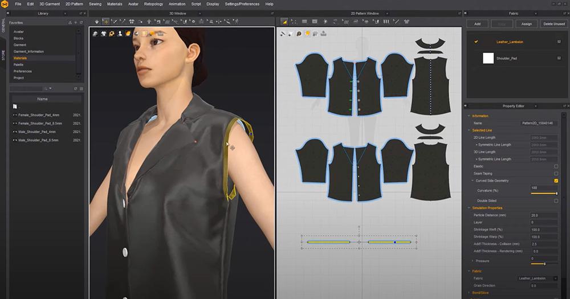Screen dimensions: 570x299
Task: Click the highlighted orange icon in 2D viewport
Action: coord(307,34)
